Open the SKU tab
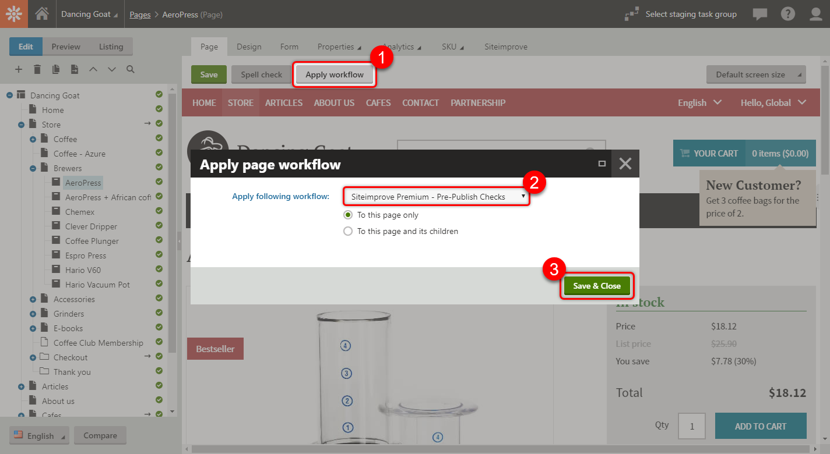This screenshot has width=830, height=454. click(452, 47)
